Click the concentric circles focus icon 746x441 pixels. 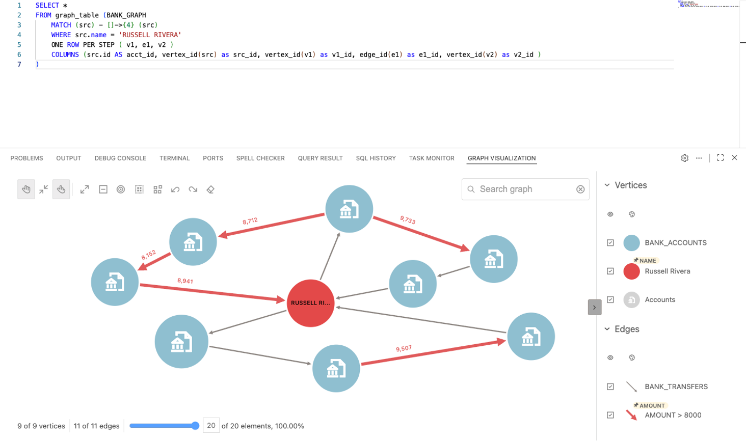[121, 189]
